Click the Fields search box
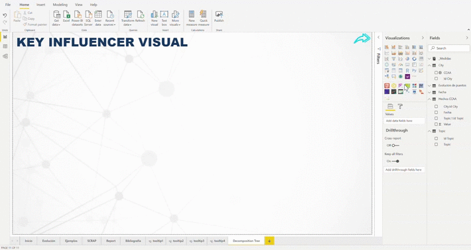This screenshot has width=471, height=250. pyautogui.click(x=449, y=48)
